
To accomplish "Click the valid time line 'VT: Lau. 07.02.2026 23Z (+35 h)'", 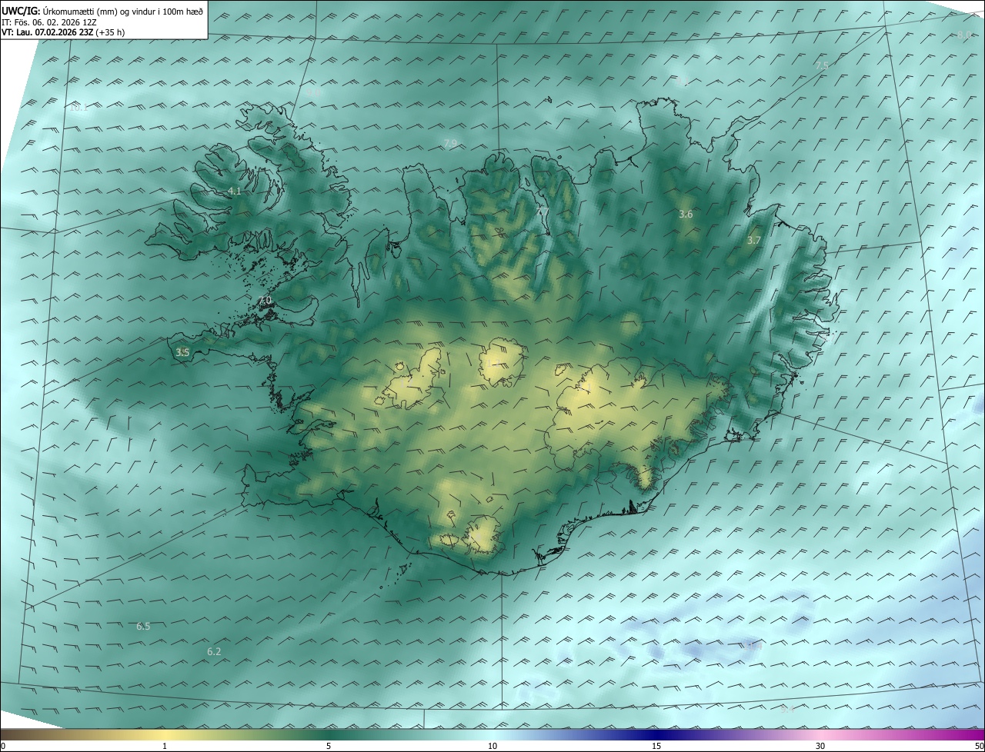I will click(x=63, y=32).
